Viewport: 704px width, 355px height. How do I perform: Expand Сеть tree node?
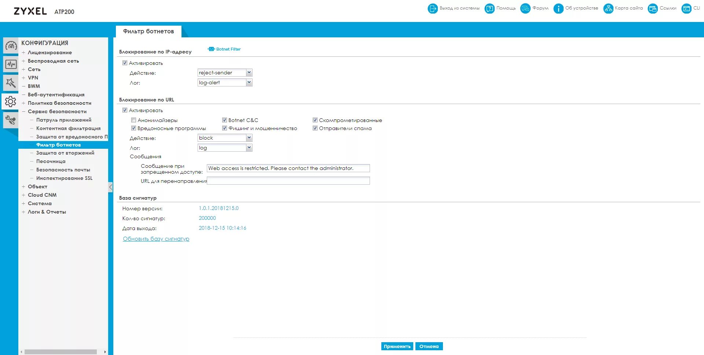pos(23,70)
